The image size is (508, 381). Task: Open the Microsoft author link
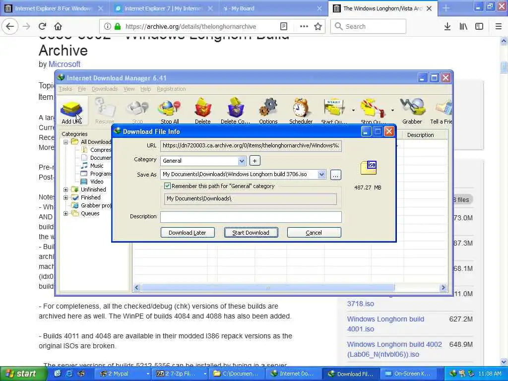[64, 64]
